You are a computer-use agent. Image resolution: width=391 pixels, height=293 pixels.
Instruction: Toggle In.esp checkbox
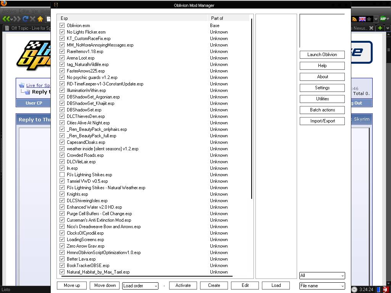(x=62, y=168)
